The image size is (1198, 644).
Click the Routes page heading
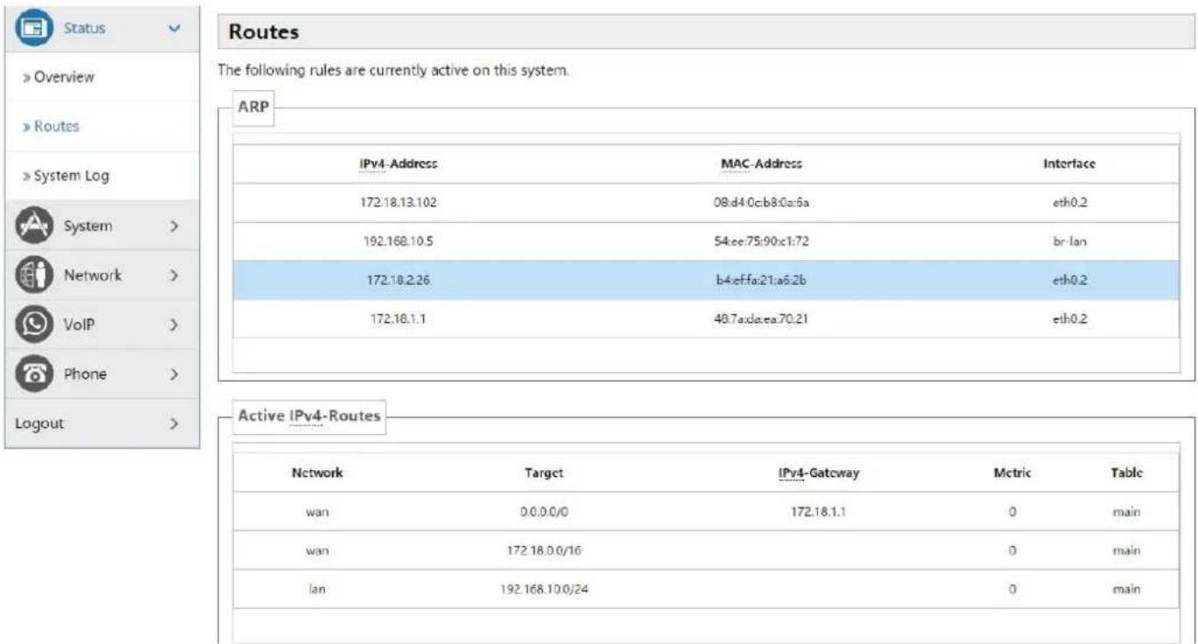click(264, 32)
